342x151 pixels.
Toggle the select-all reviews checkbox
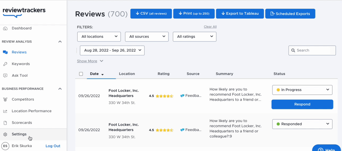(x=81, y=74)
